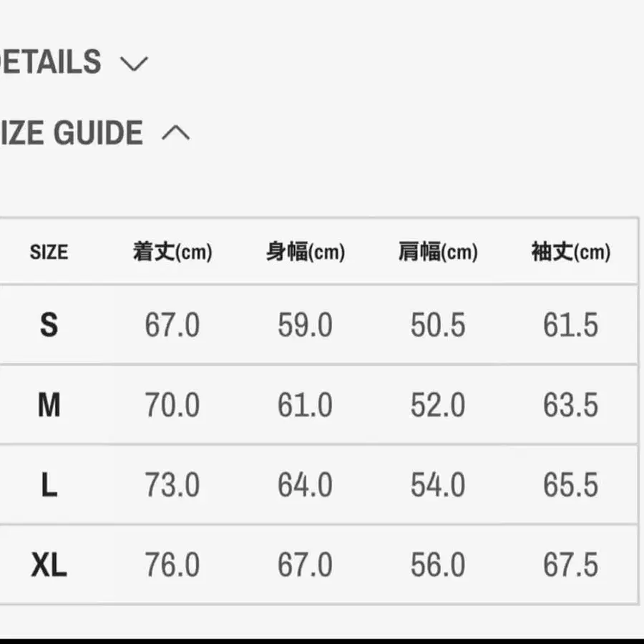Click the XL size row label
This screenshot has height=644, width=644.
pyautogui.click(x=49, y=565)
